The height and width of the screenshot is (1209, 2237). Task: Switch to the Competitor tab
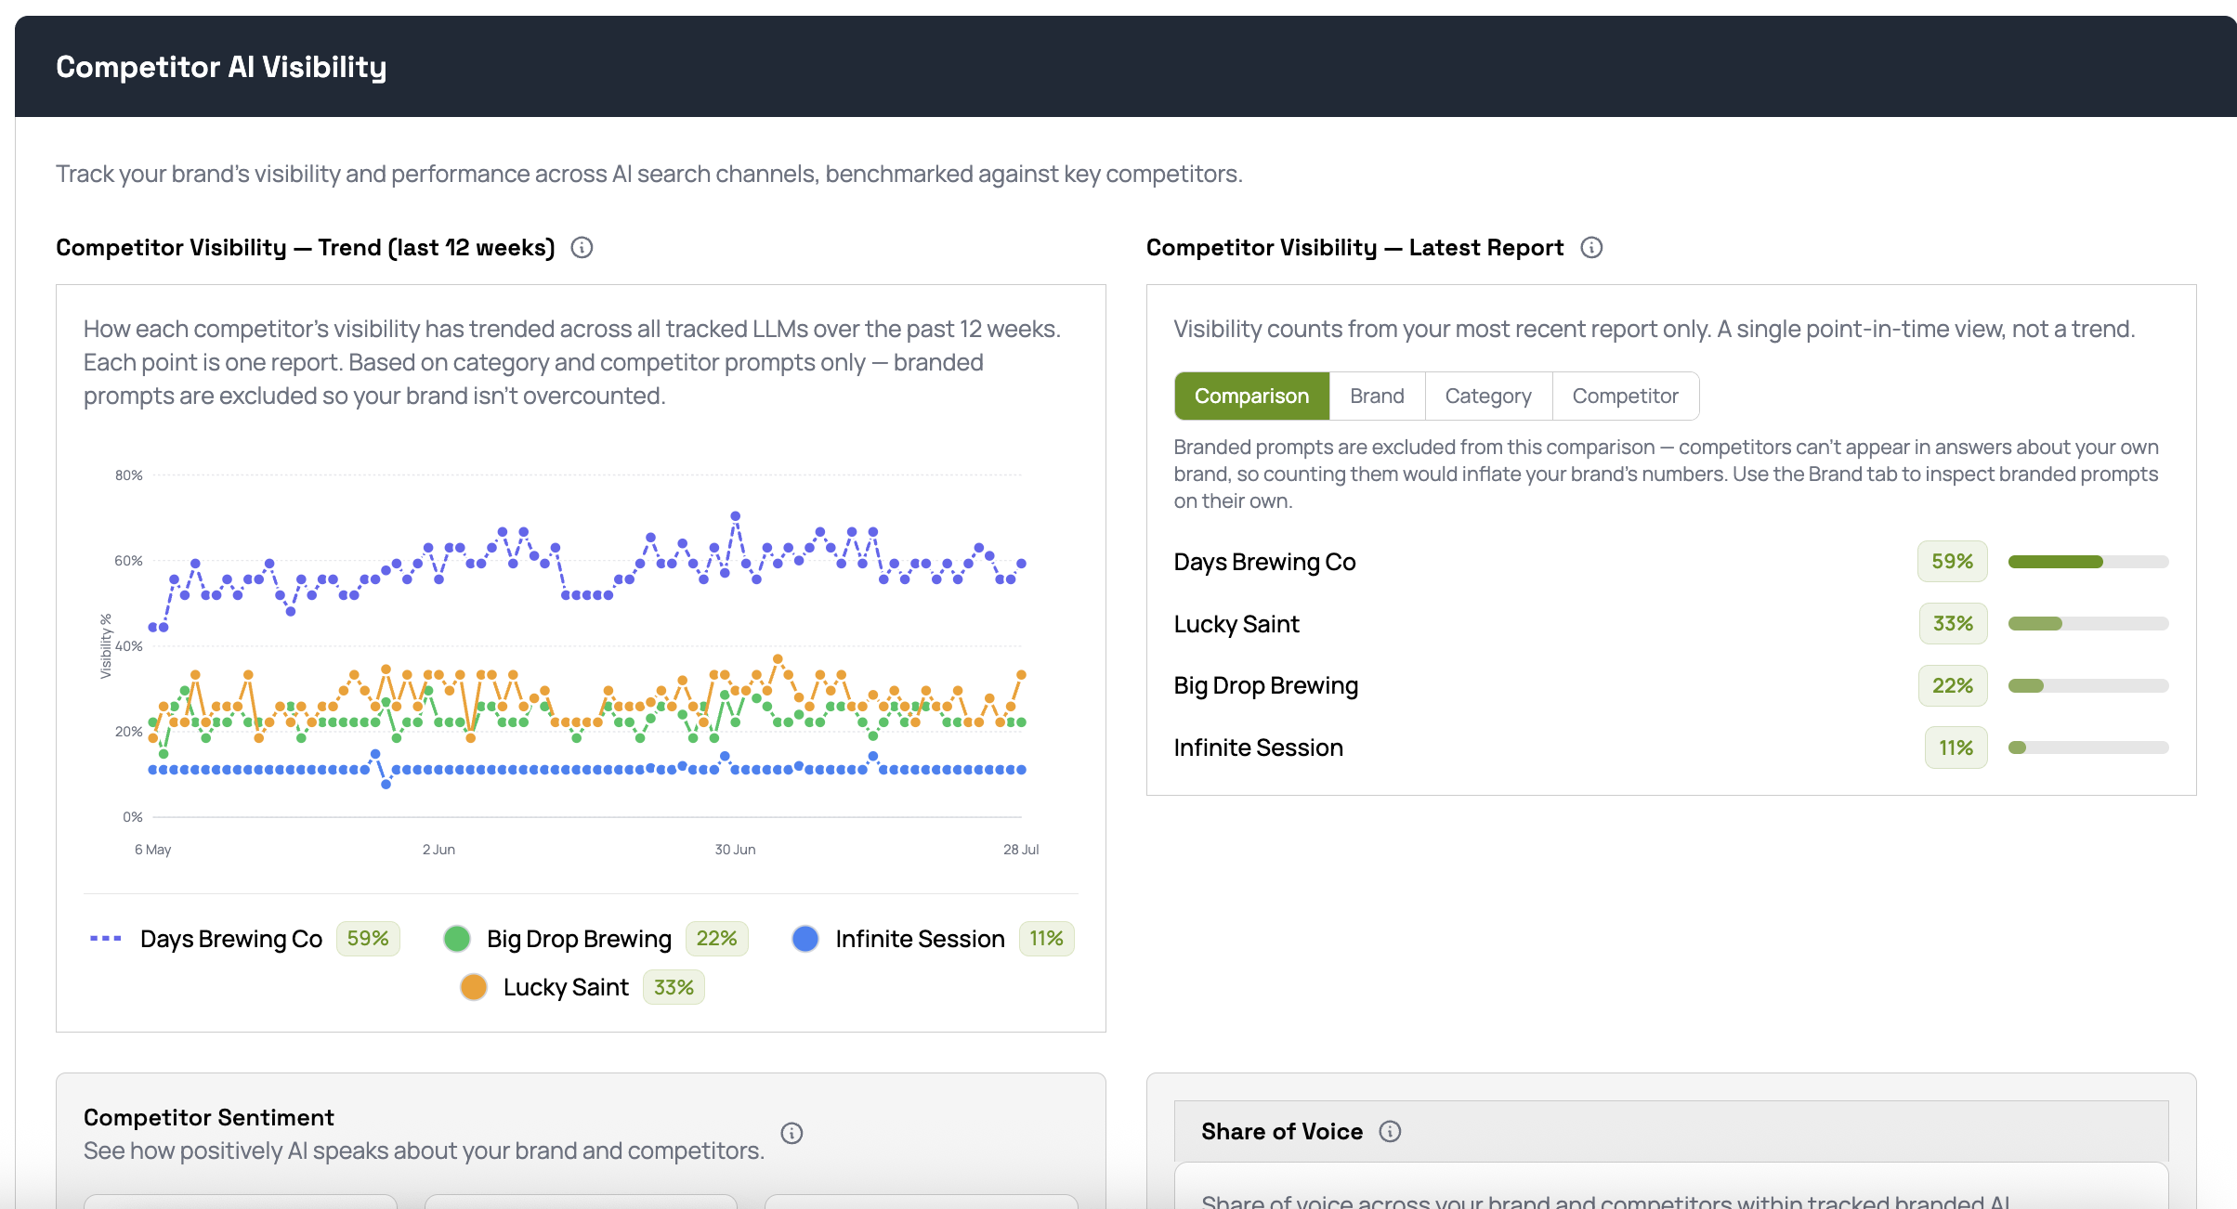[x=1626, y=396]
